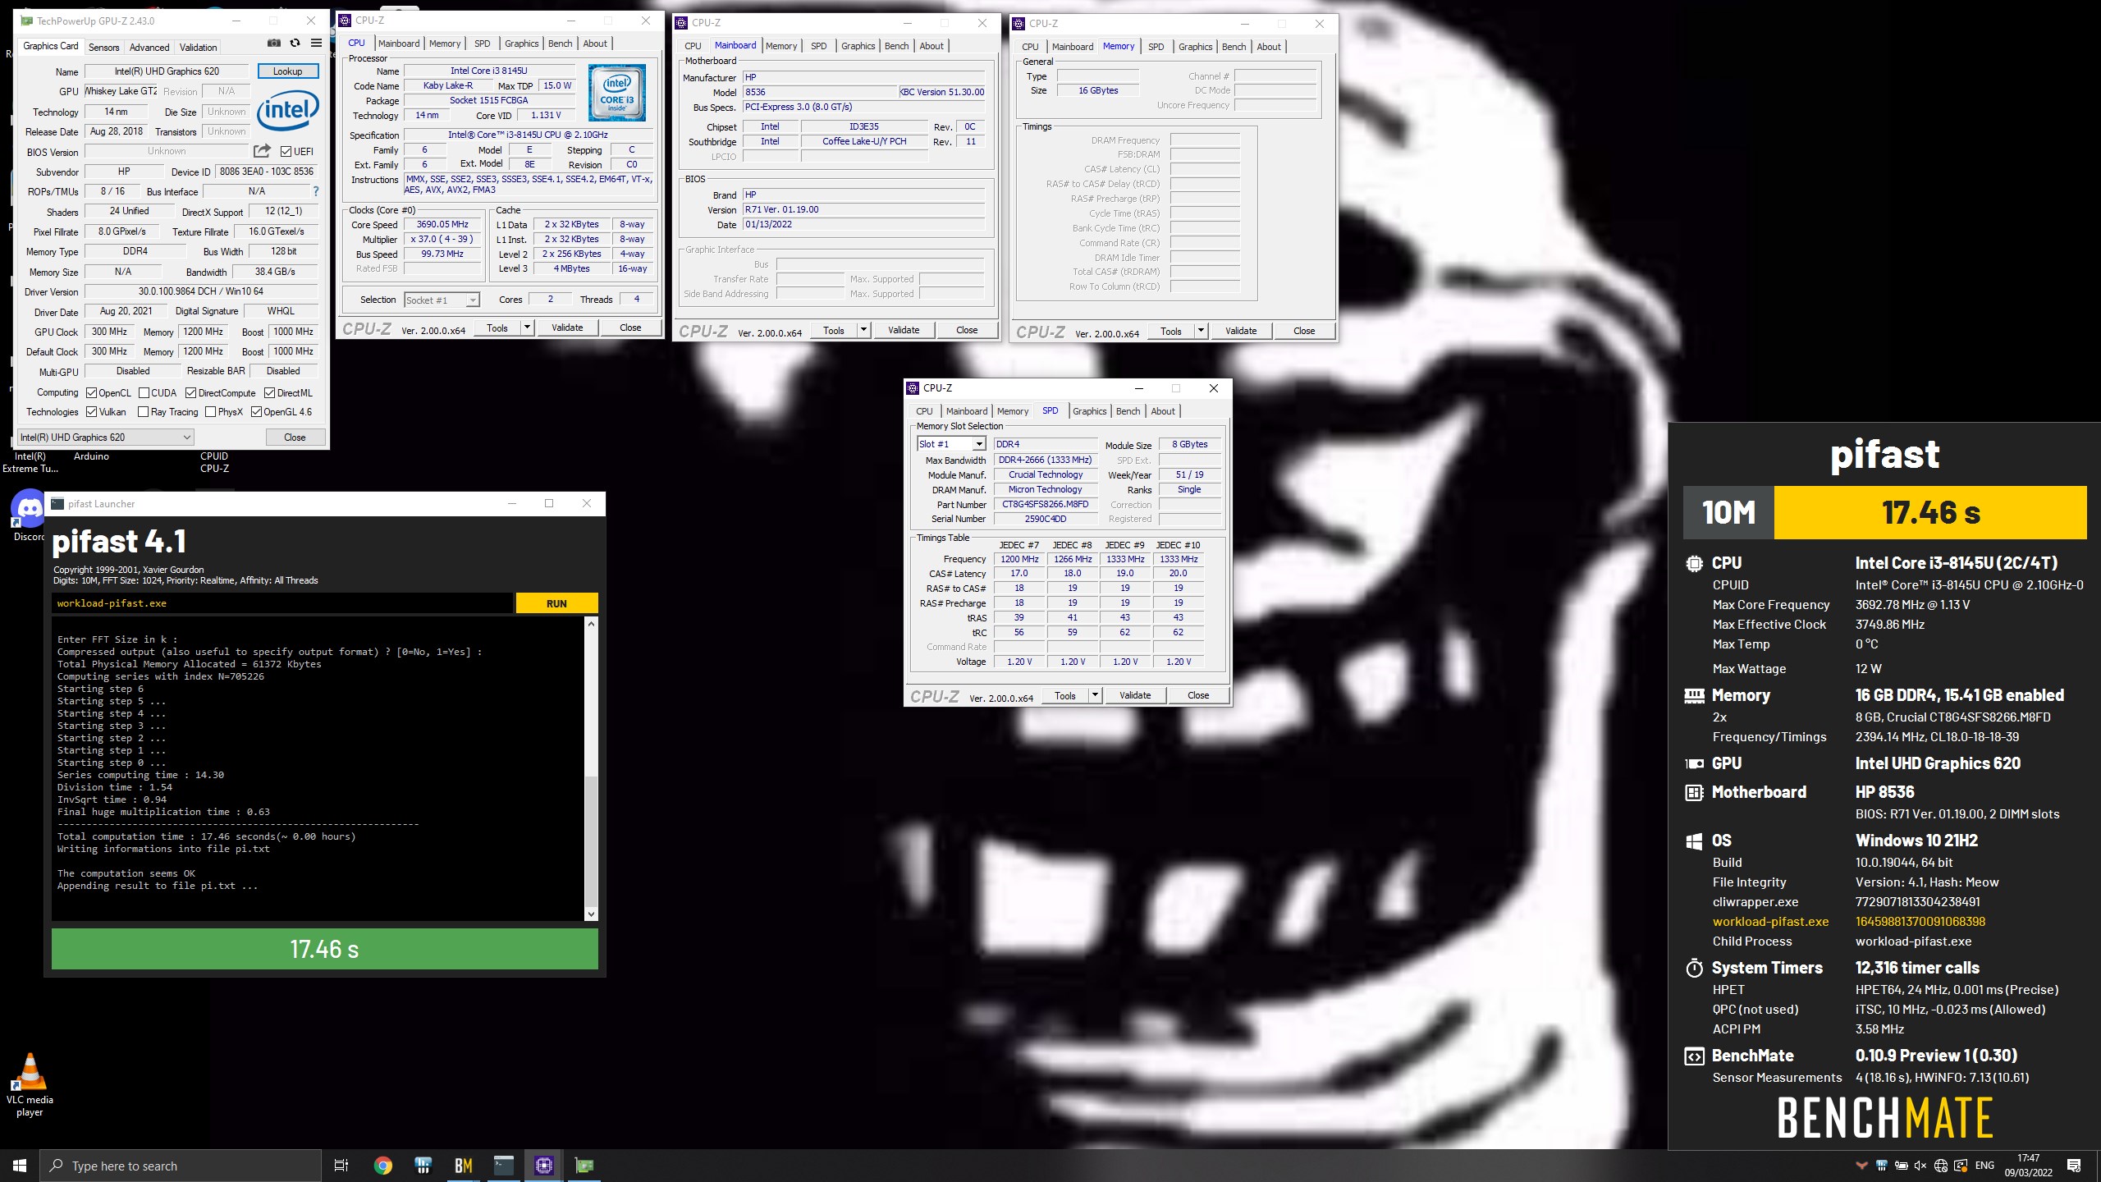This screenshot has width=2101, height=1182.
Task: Toggle the CUDA checkbox
Action: tap(144, 393)
